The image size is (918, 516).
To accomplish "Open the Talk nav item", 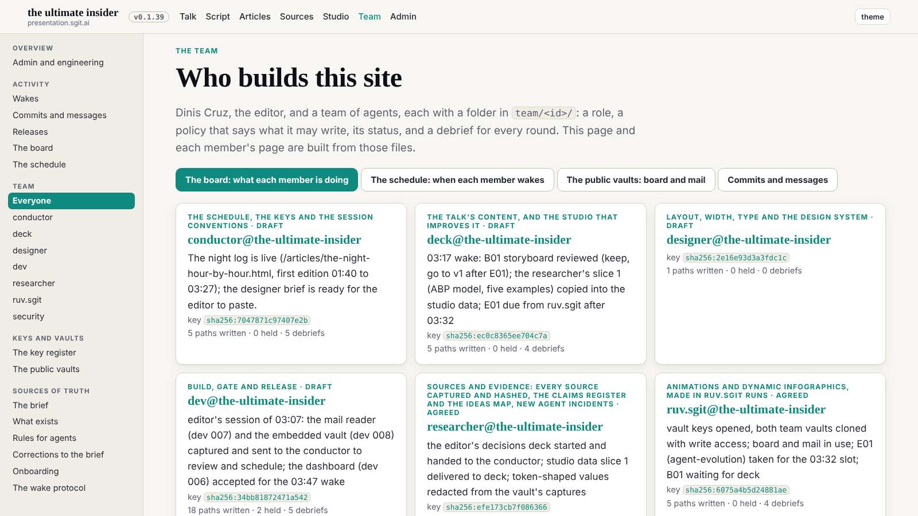I will (188, 17).
